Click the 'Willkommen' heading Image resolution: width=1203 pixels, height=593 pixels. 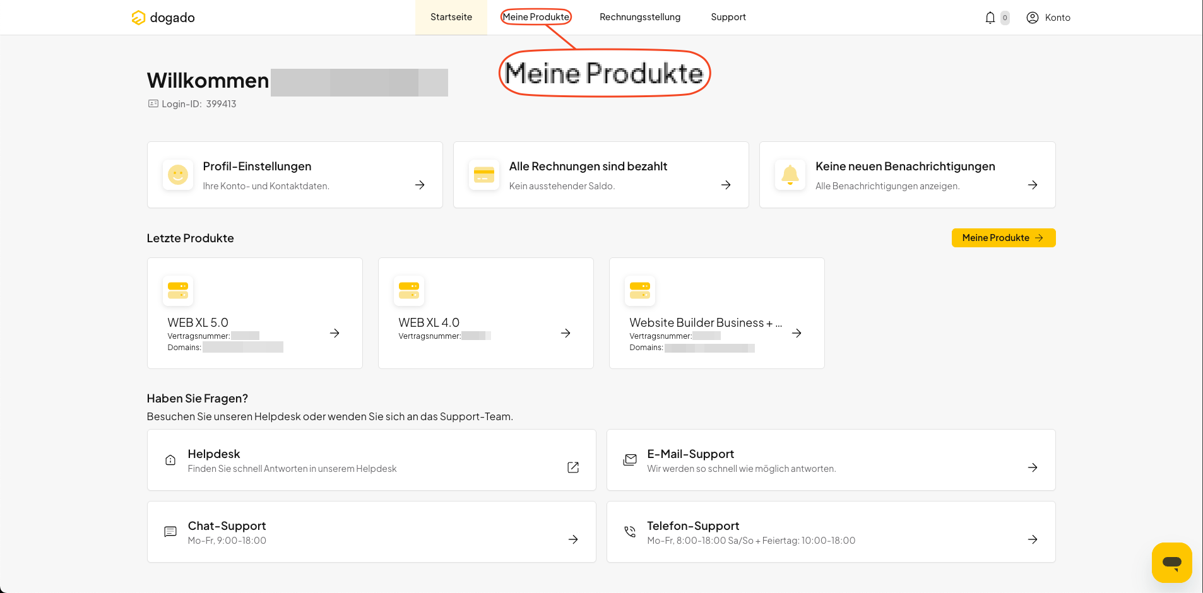coord(208,81)
